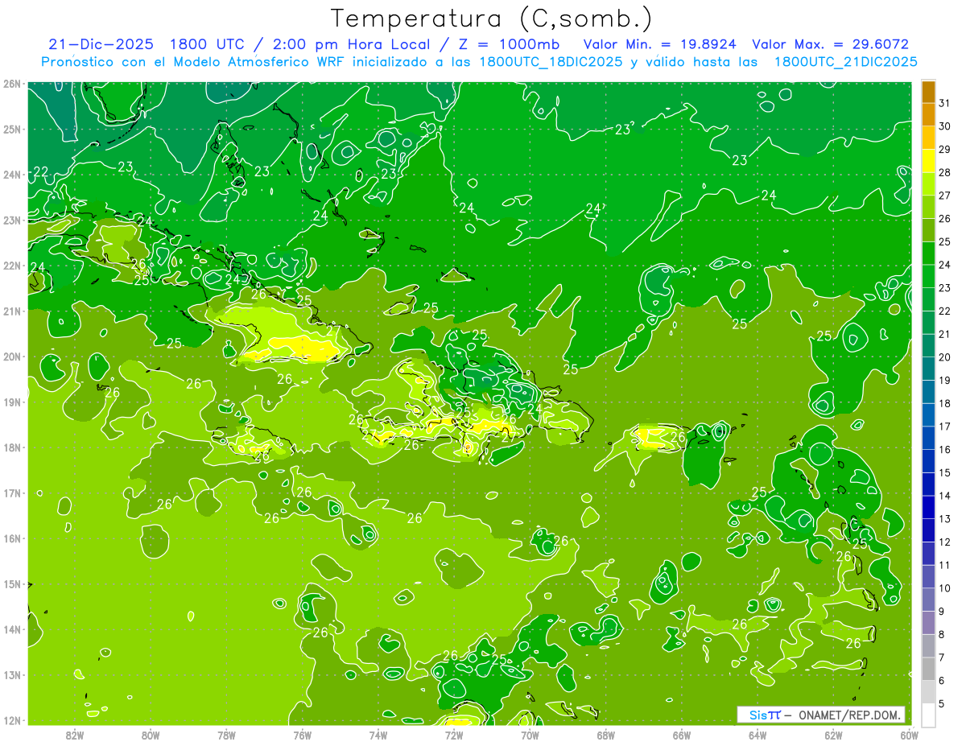Click the '64W' longitude axis label

[758, 735]
